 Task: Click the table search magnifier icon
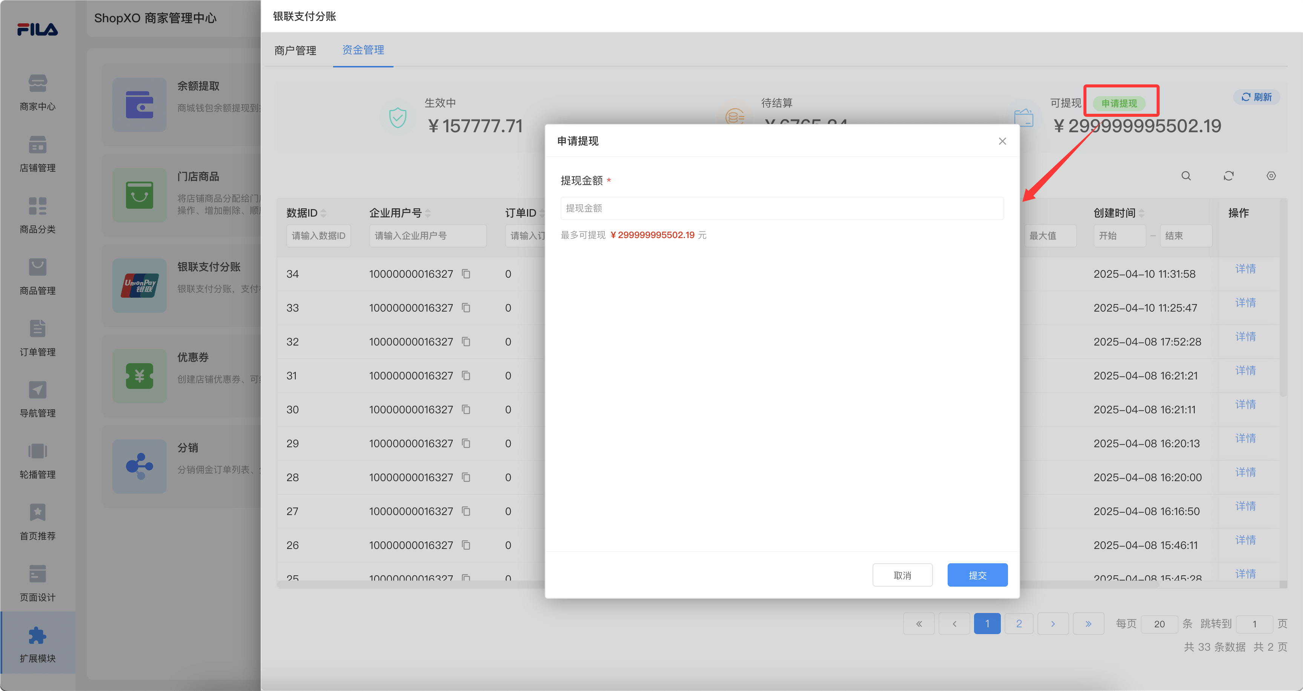[1186, 176]
